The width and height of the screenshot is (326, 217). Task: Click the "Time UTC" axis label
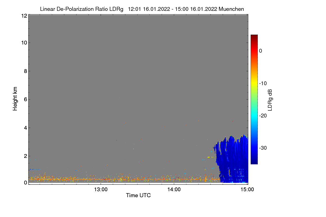138,195
